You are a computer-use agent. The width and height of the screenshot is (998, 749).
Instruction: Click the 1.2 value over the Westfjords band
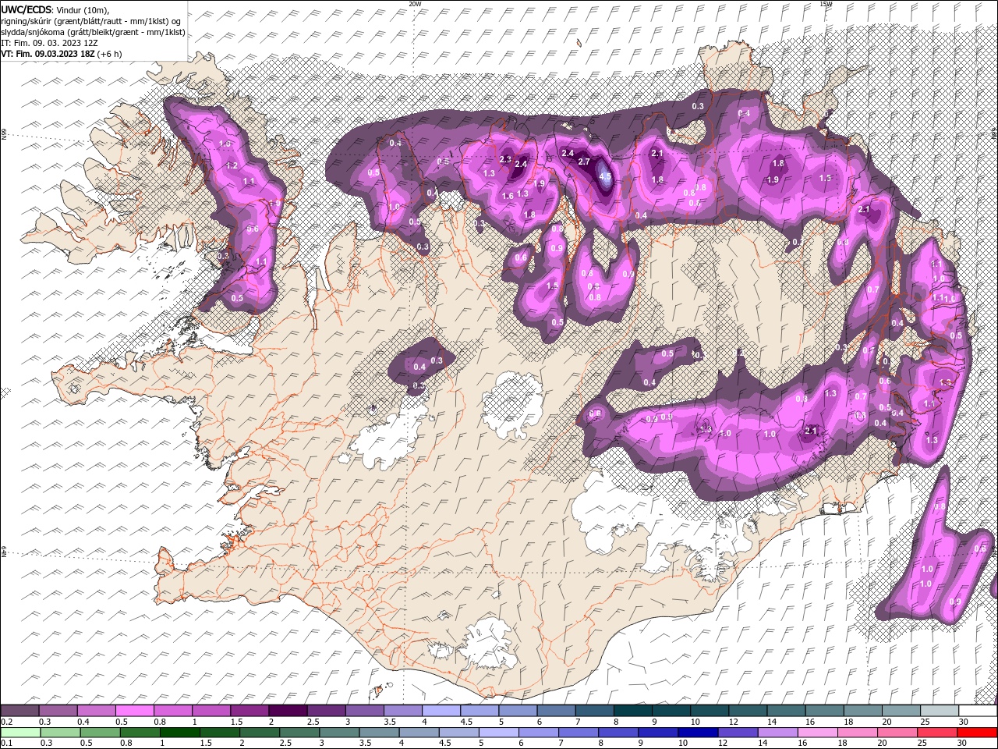232,166
